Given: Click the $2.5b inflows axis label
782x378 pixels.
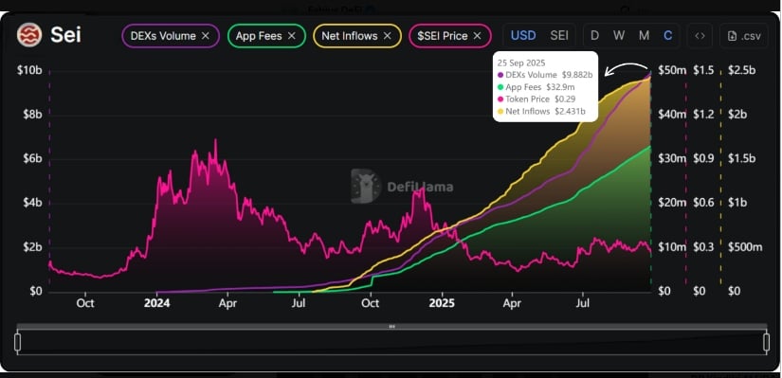Looking at the screenshot, I should pos(741,70).
